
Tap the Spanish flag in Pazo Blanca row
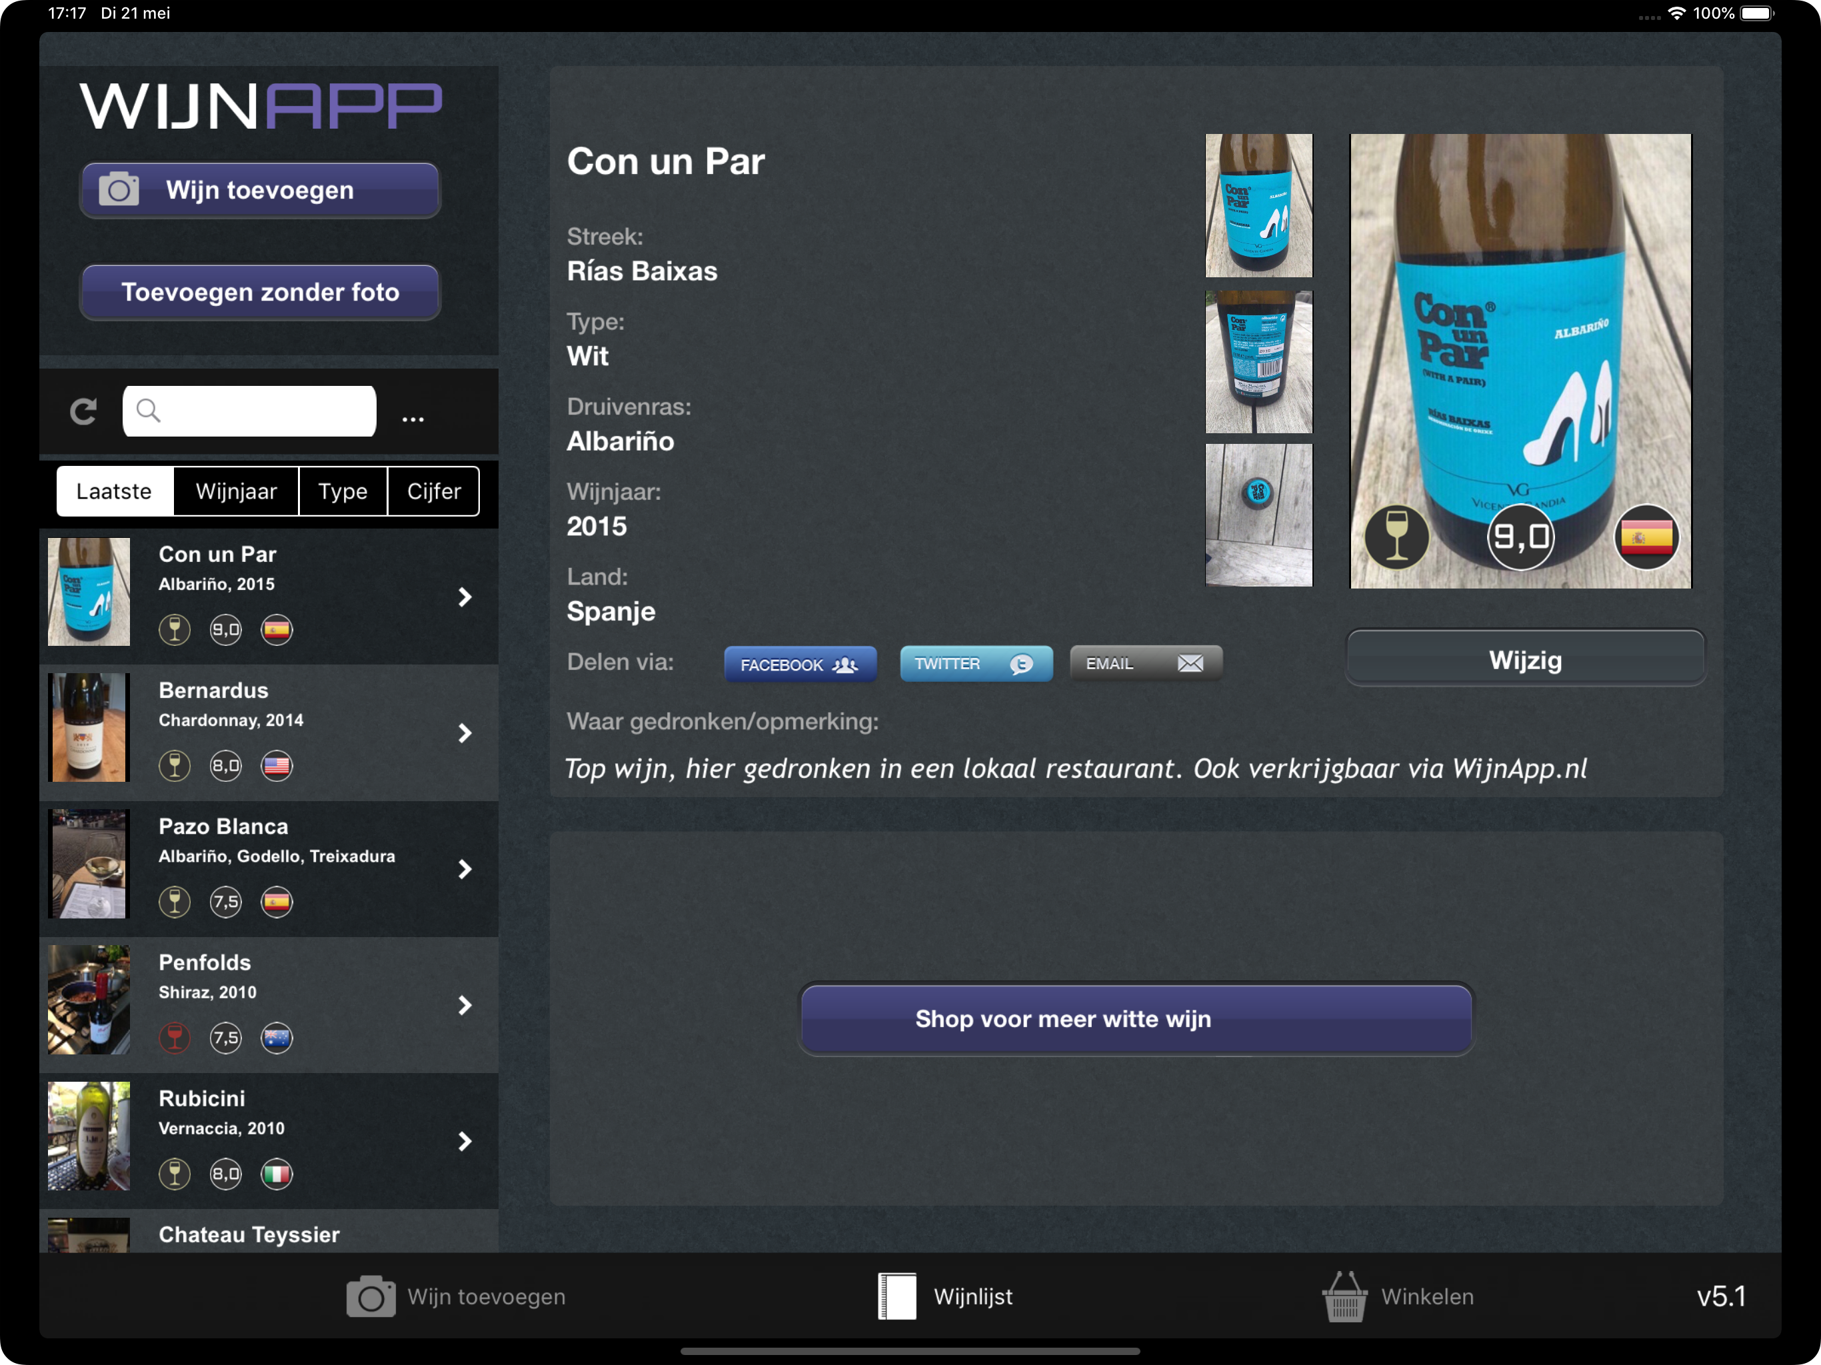click(x=277, y=902)
